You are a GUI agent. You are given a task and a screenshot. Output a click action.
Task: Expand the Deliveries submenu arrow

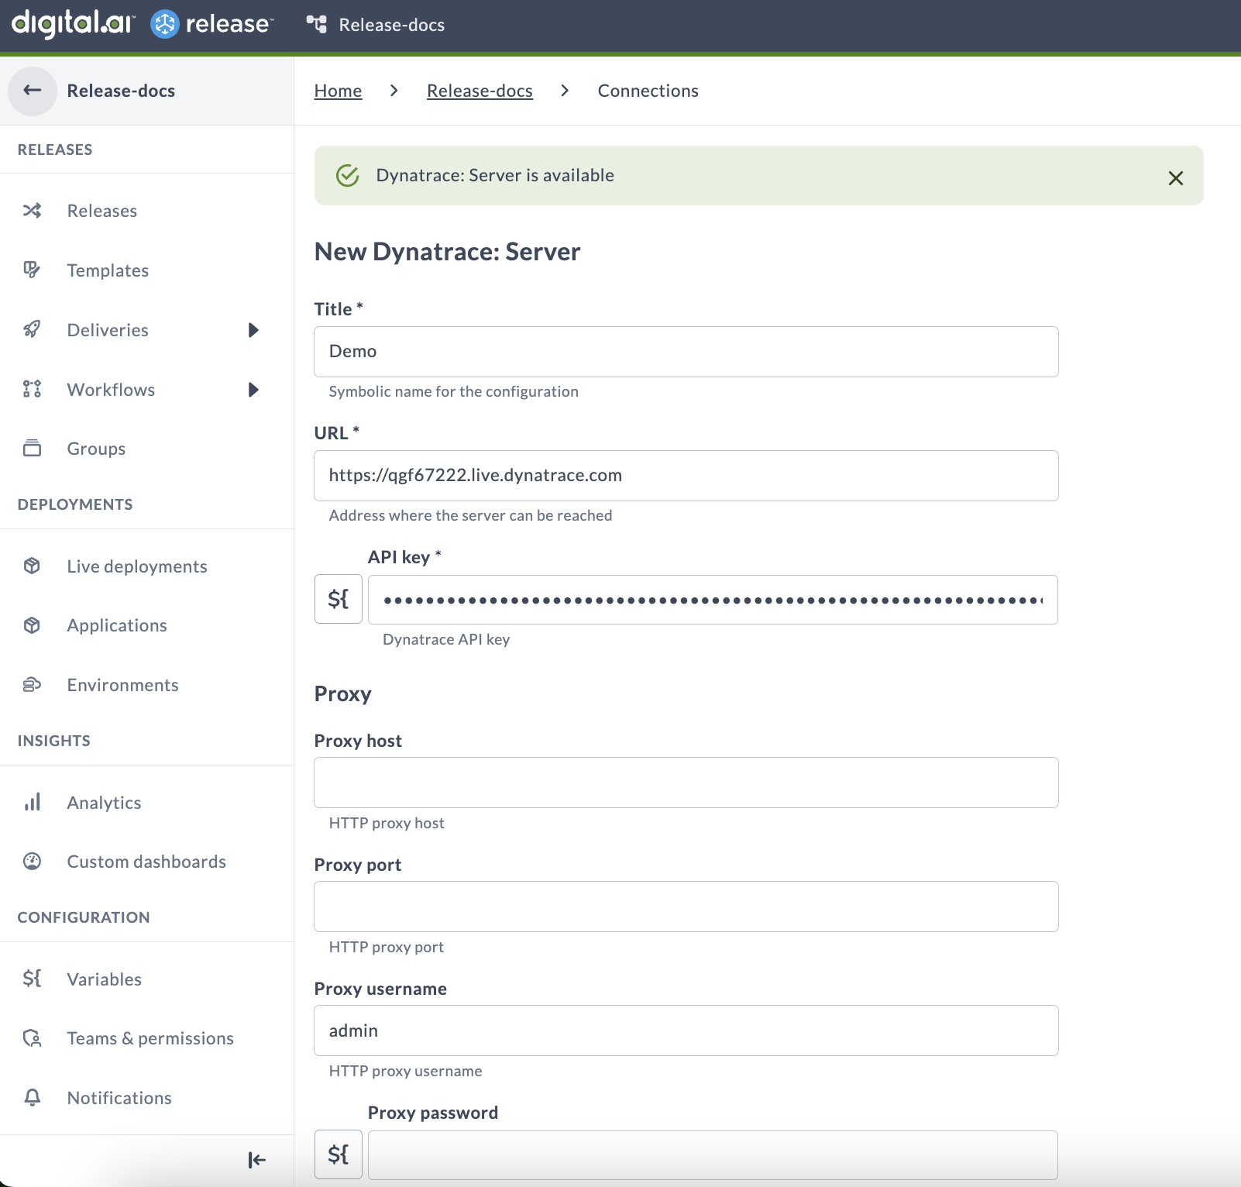click(x=253, y=330)
